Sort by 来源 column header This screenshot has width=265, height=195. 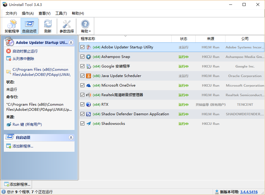210,39
